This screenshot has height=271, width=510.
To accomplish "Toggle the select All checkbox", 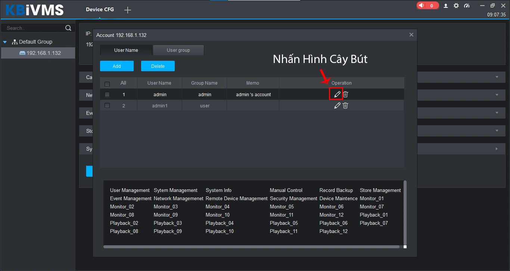I will coord(107,84).
